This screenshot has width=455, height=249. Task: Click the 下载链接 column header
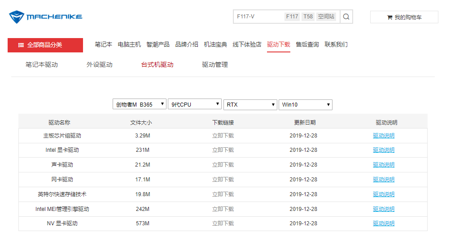(x=223, y=122)
